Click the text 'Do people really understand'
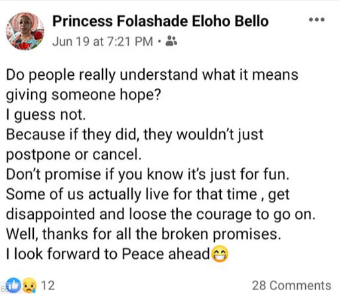 click(x=102, y=75)
